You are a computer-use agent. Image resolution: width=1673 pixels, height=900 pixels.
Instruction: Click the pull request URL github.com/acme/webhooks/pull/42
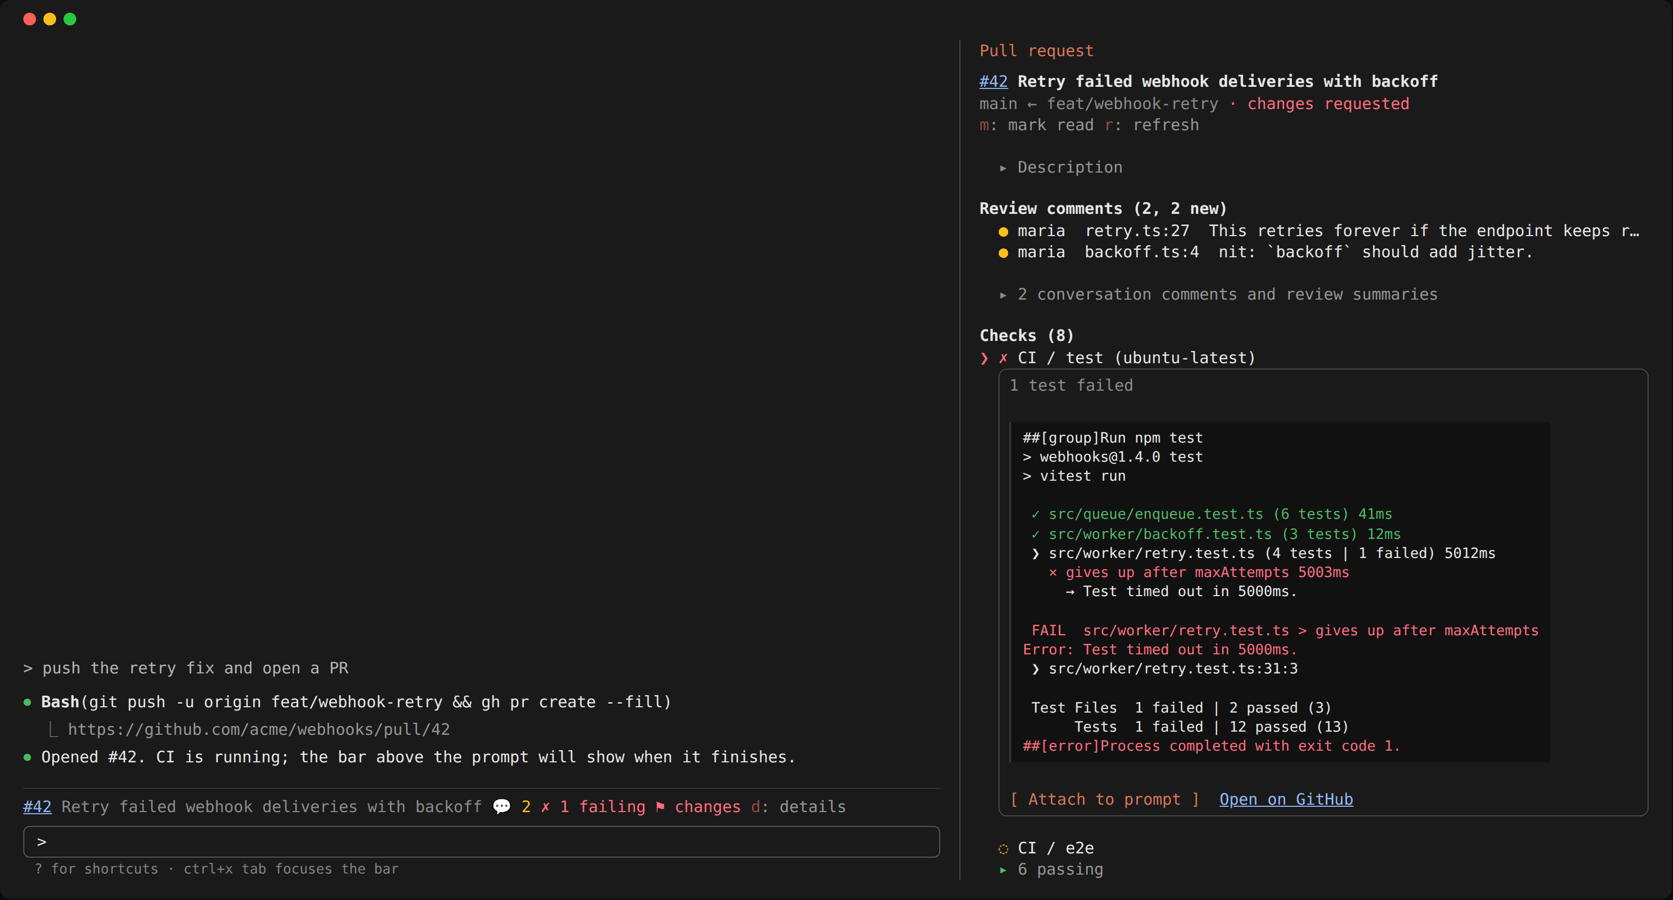click(x=258, y=729)
